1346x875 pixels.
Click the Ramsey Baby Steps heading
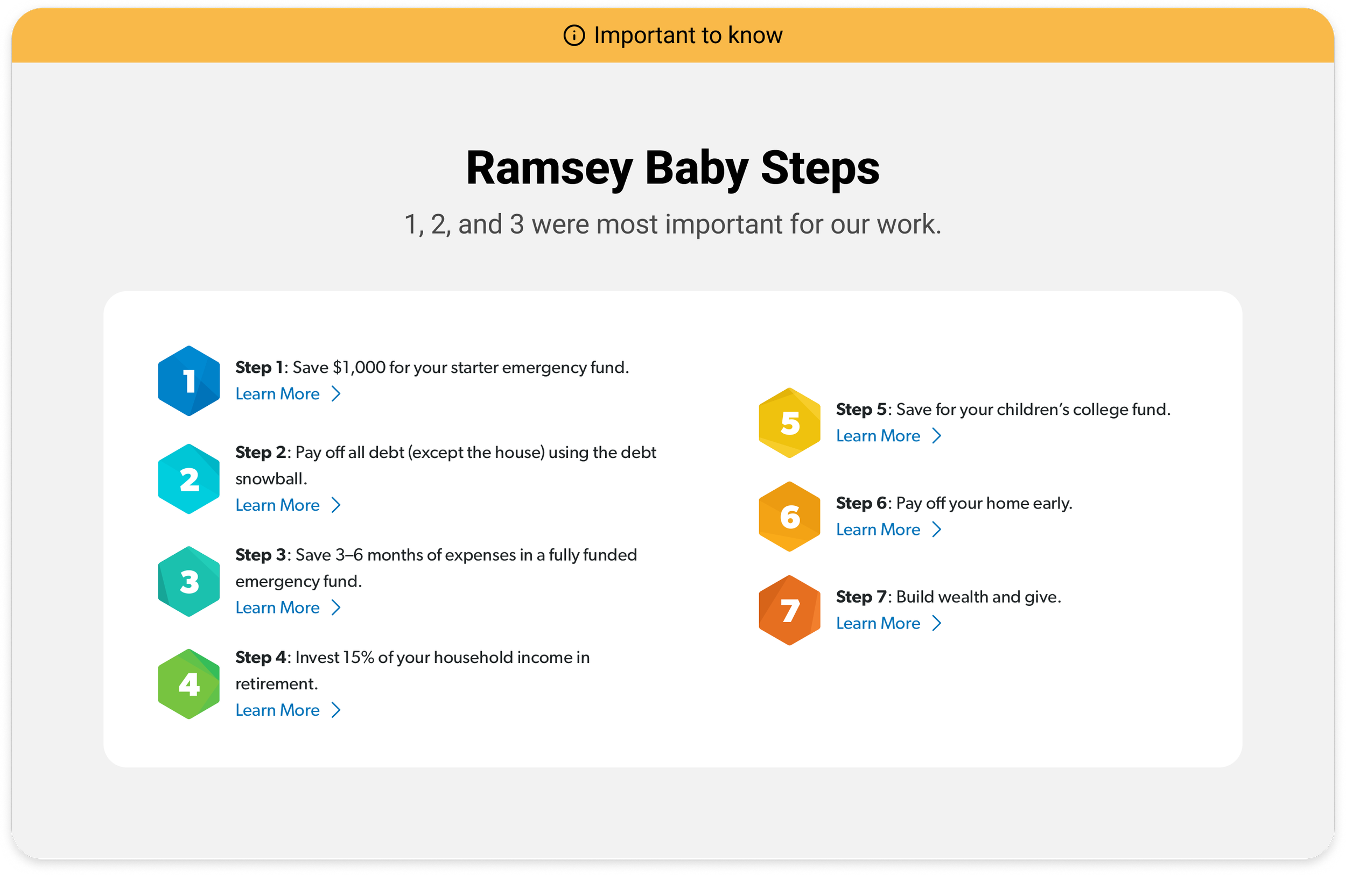click(x=672, y=168)
